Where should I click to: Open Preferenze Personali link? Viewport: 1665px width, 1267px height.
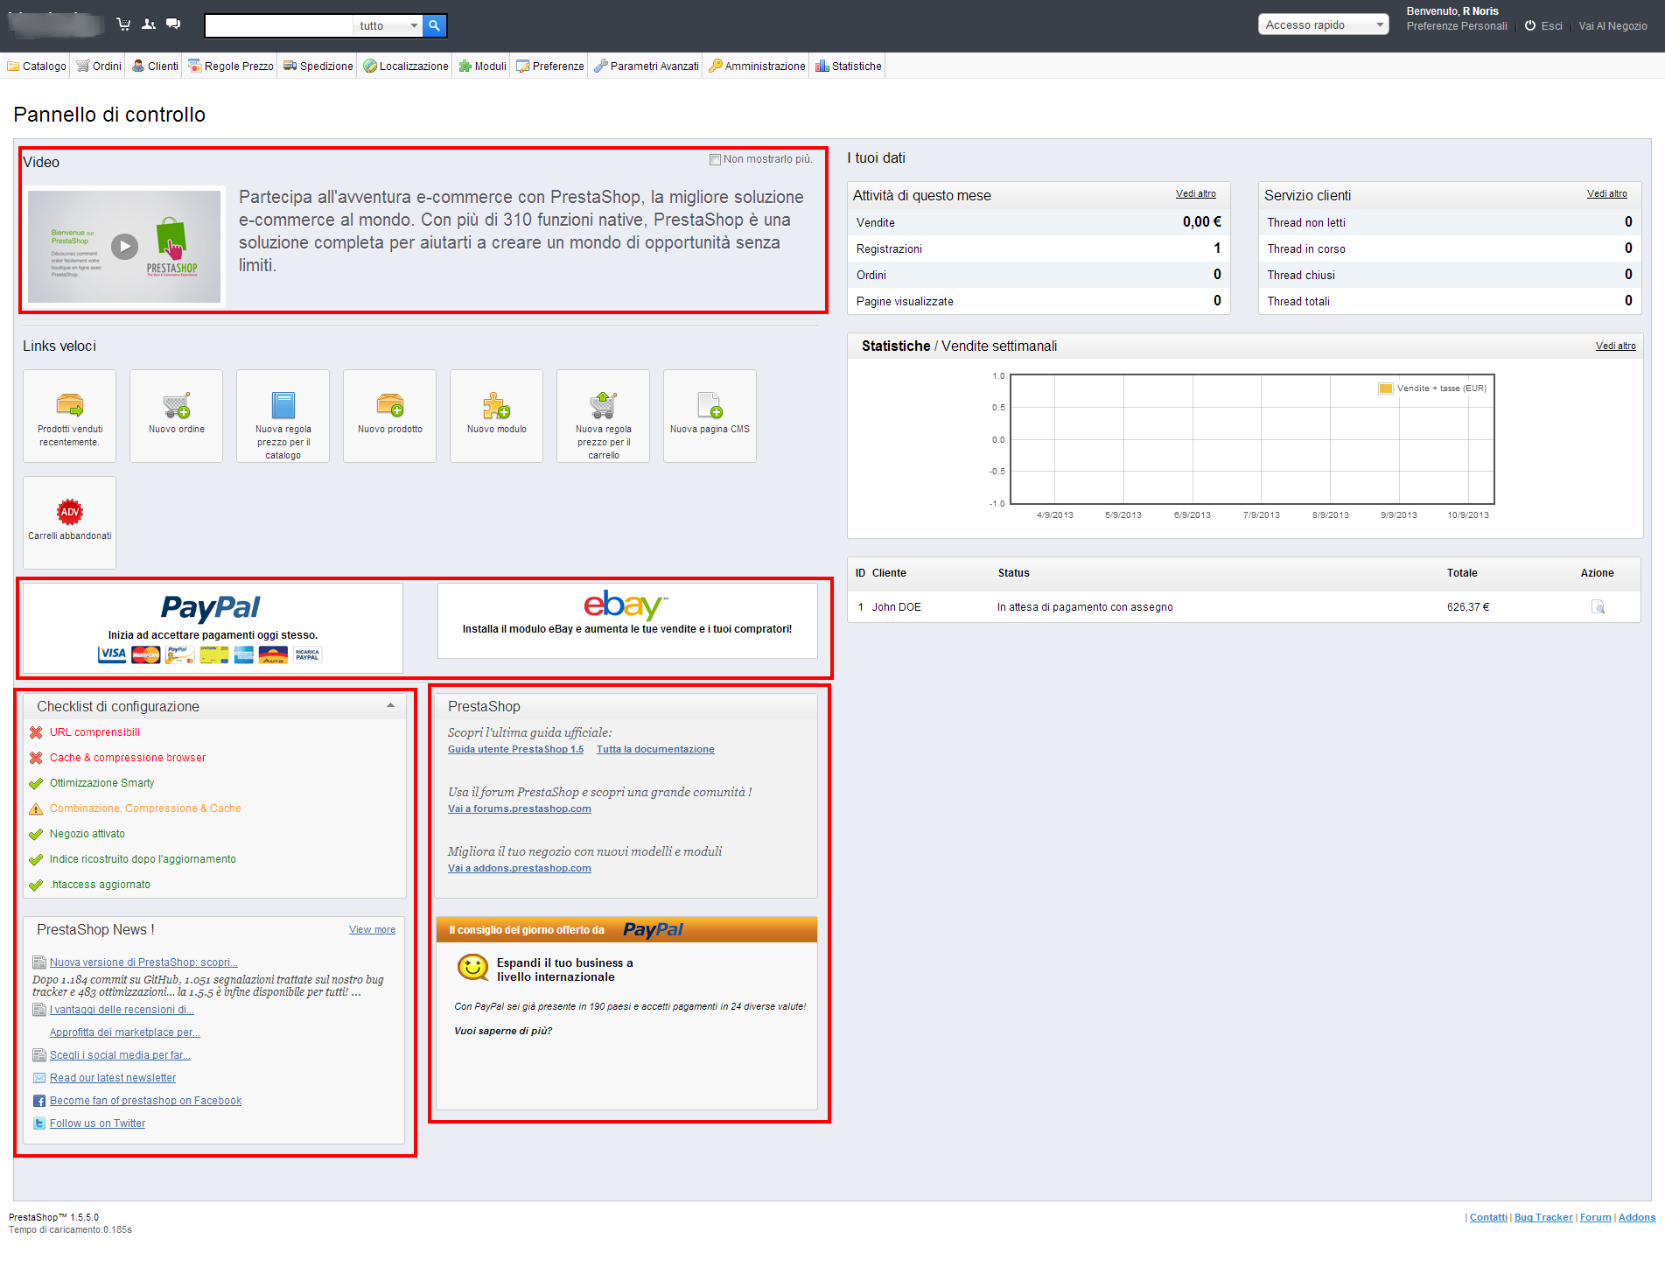1456,26
